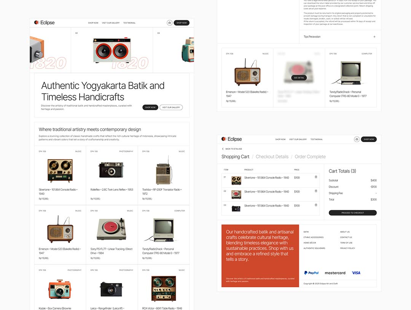Click the mastercard logo in footer
Screen dimensions: 411x310
(x=335, y=273)
